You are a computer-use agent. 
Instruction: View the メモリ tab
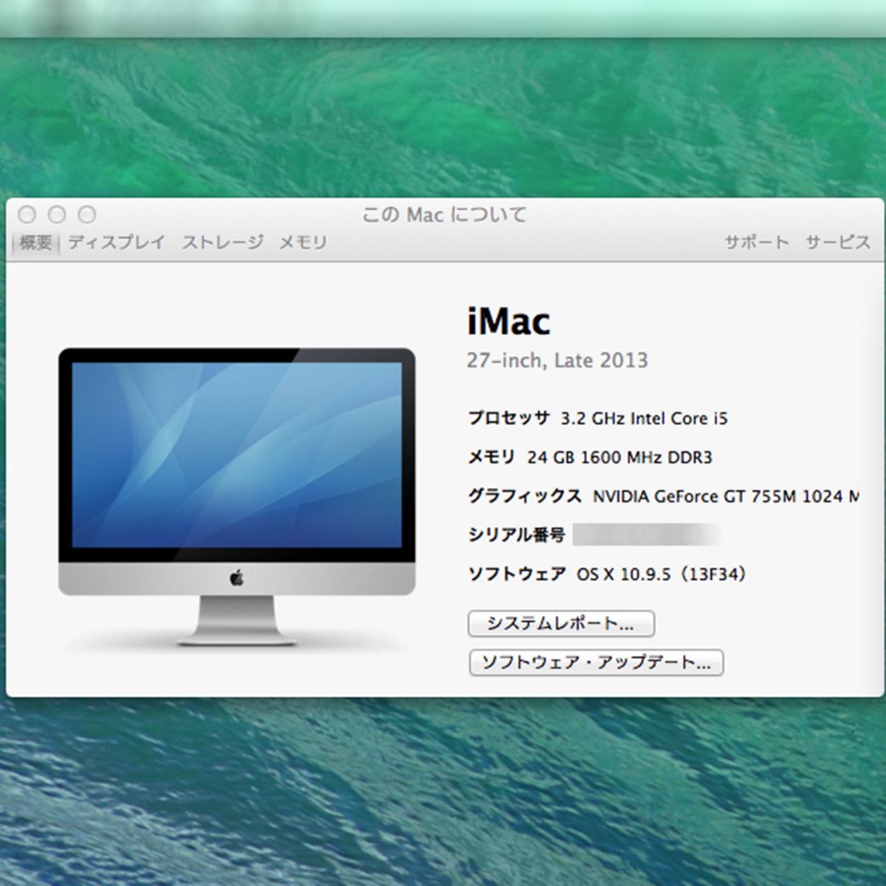[x=302, y=242]
